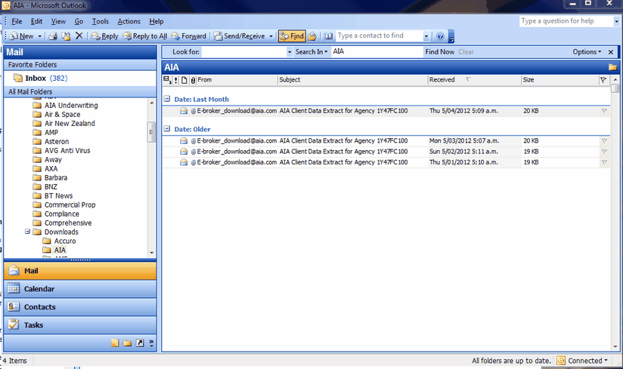Click the New mail message button

[x=22, y=36]
